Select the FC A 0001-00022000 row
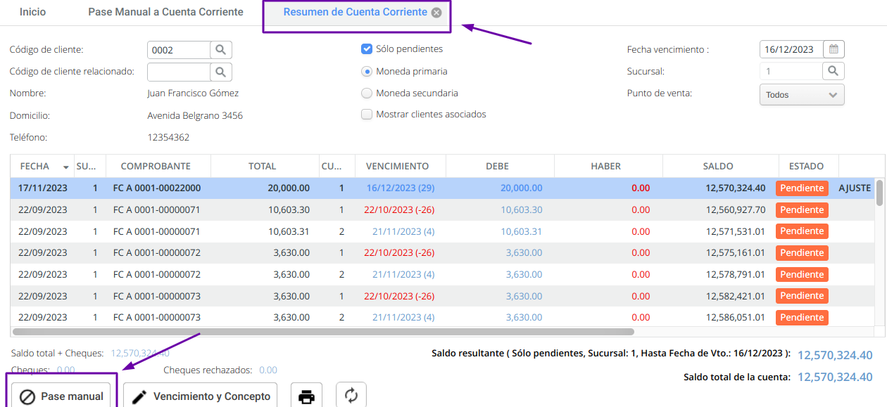This screenshot has width=887, height=407. pyautogui.click(x=444, y=188)
